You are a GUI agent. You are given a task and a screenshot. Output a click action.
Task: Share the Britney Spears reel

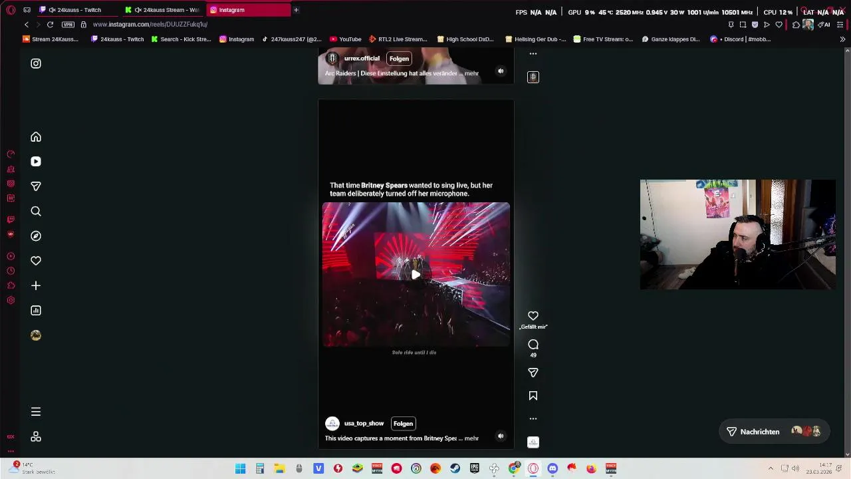[533, 373]
